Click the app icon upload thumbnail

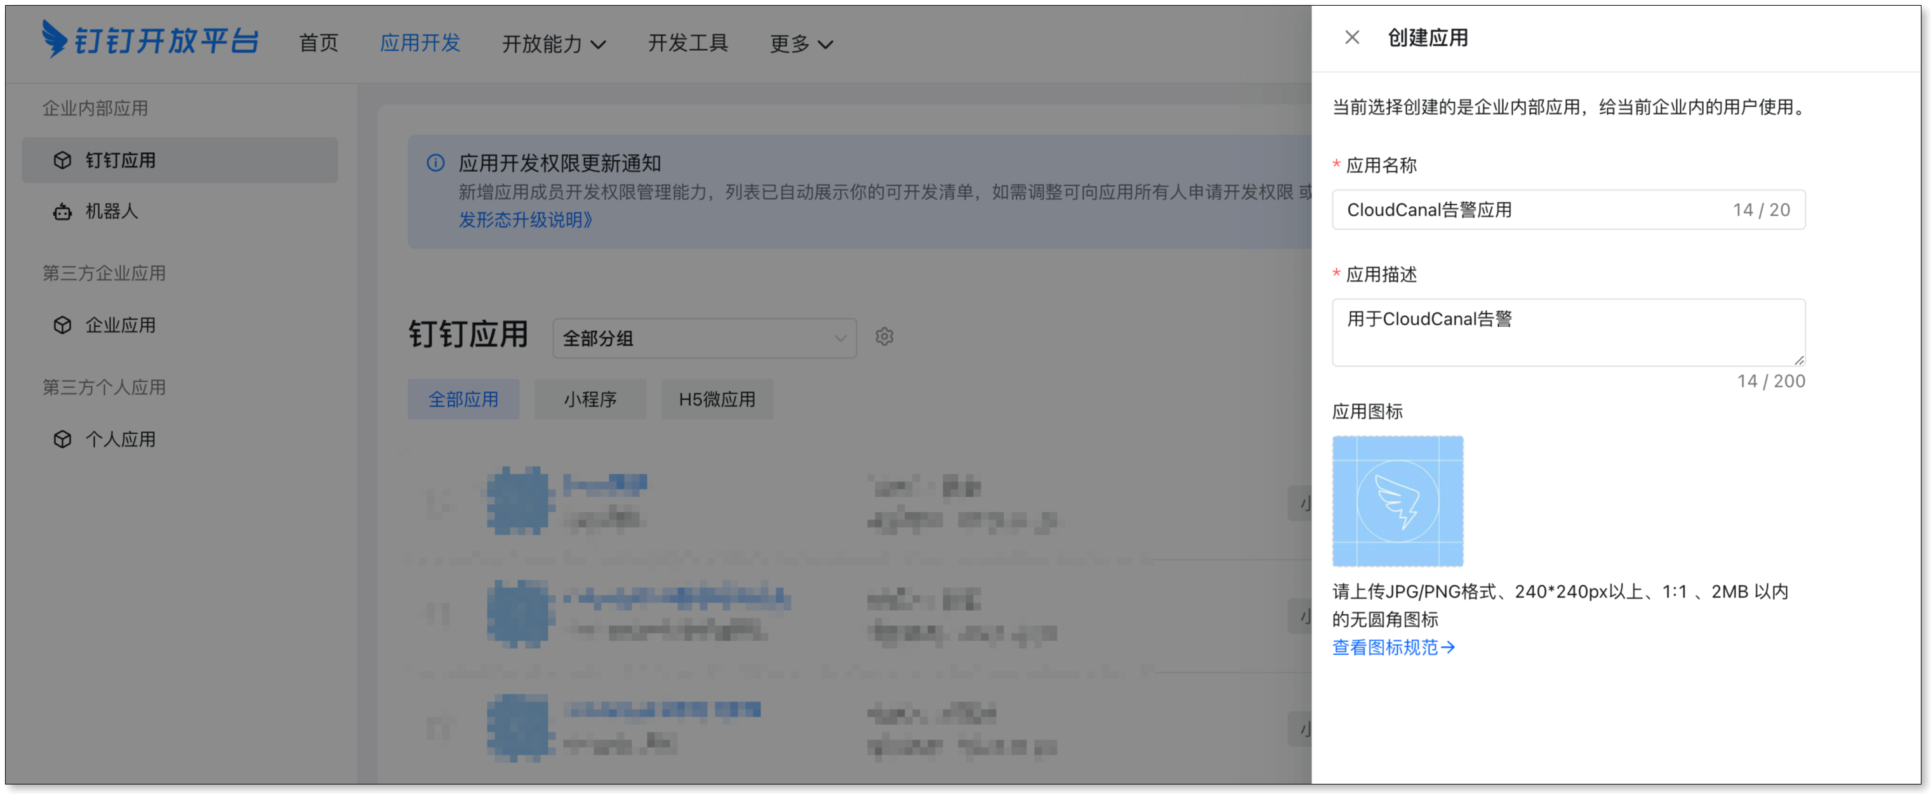coord(1397,501)
